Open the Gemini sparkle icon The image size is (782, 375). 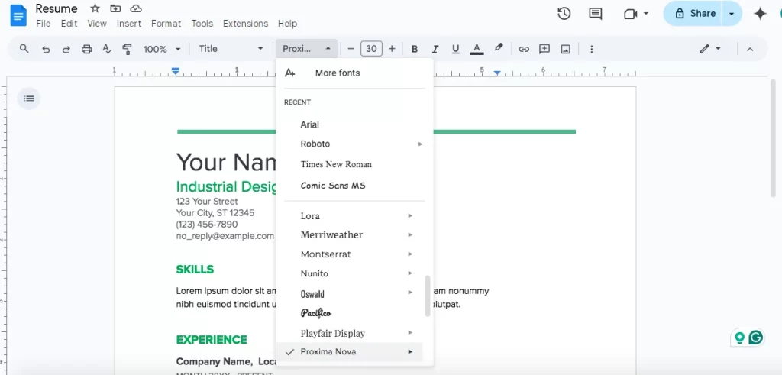760,14
